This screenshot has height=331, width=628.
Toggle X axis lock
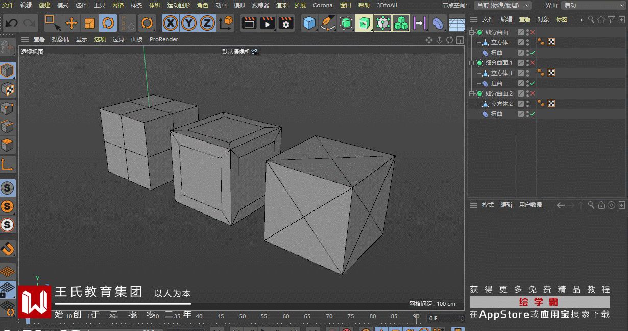pyautogui.click(x=171, y=23)
